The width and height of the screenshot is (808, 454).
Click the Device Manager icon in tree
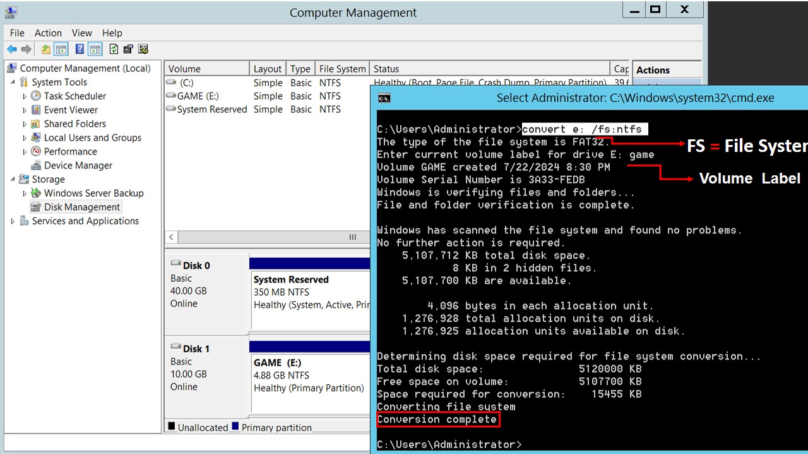[x=36, y=165]
